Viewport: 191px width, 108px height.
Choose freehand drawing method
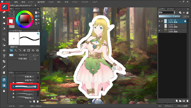(11, 50)
